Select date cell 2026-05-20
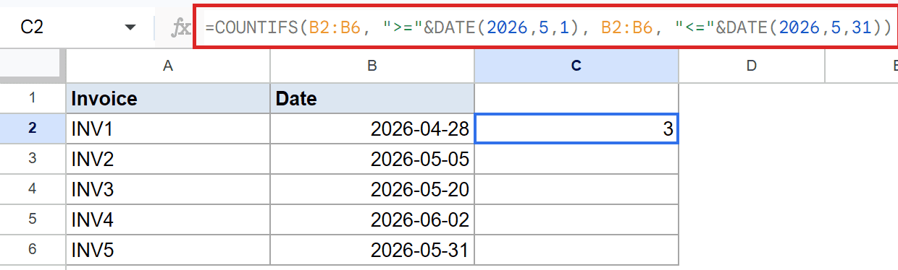The image size is (898, 270). [372, 190]
